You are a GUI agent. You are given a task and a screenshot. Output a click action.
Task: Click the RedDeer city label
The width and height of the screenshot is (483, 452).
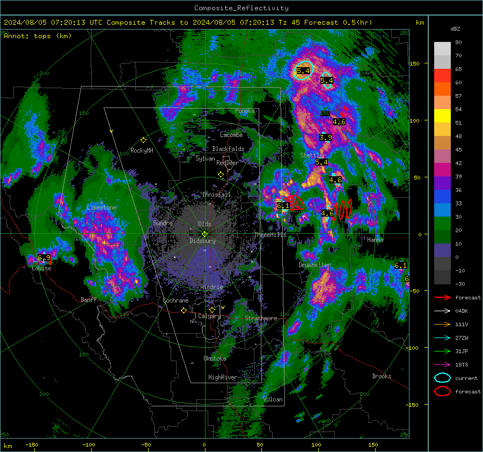(228, 163)
